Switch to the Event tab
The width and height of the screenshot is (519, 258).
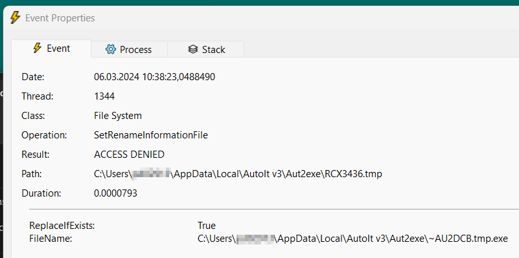coord(51,48)
